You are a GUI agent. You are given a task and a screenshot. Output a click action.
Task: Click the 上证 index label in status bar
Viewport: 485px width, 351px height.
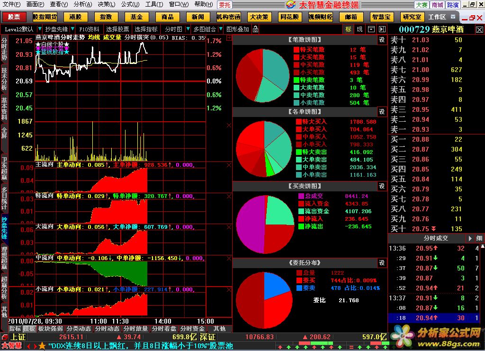pos(18,337)
